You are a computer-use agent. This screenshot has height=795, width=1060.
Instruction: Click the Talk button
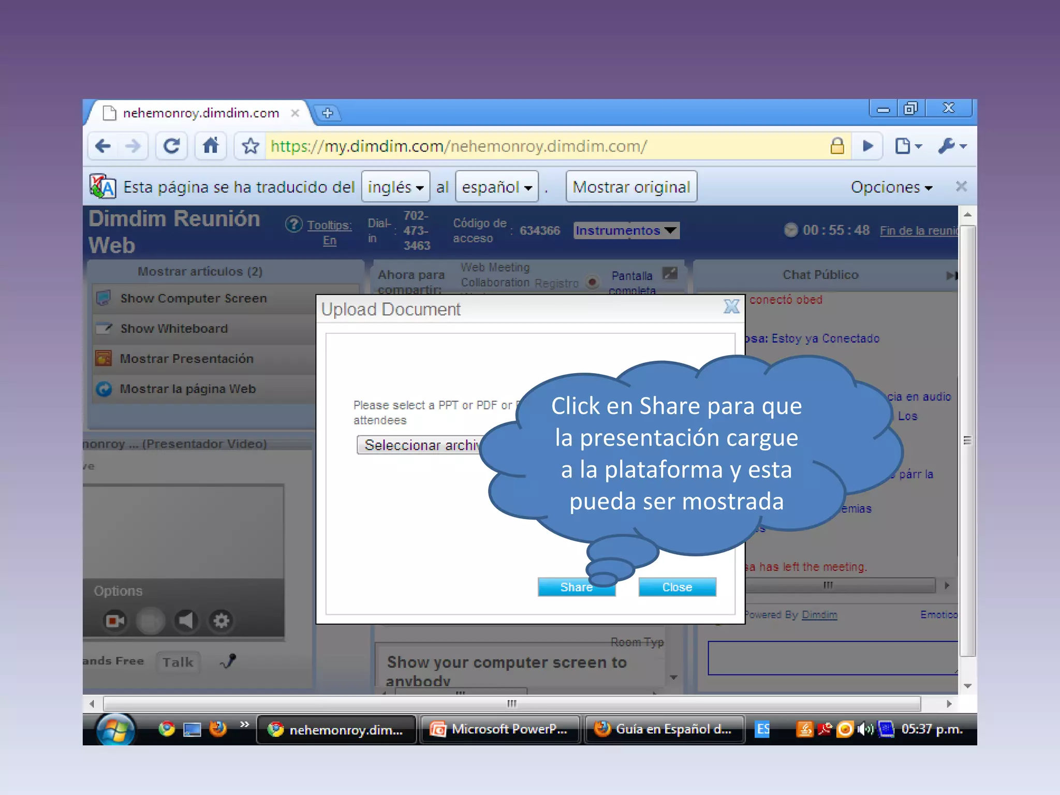pyautogui.click(x=178, y=662)
